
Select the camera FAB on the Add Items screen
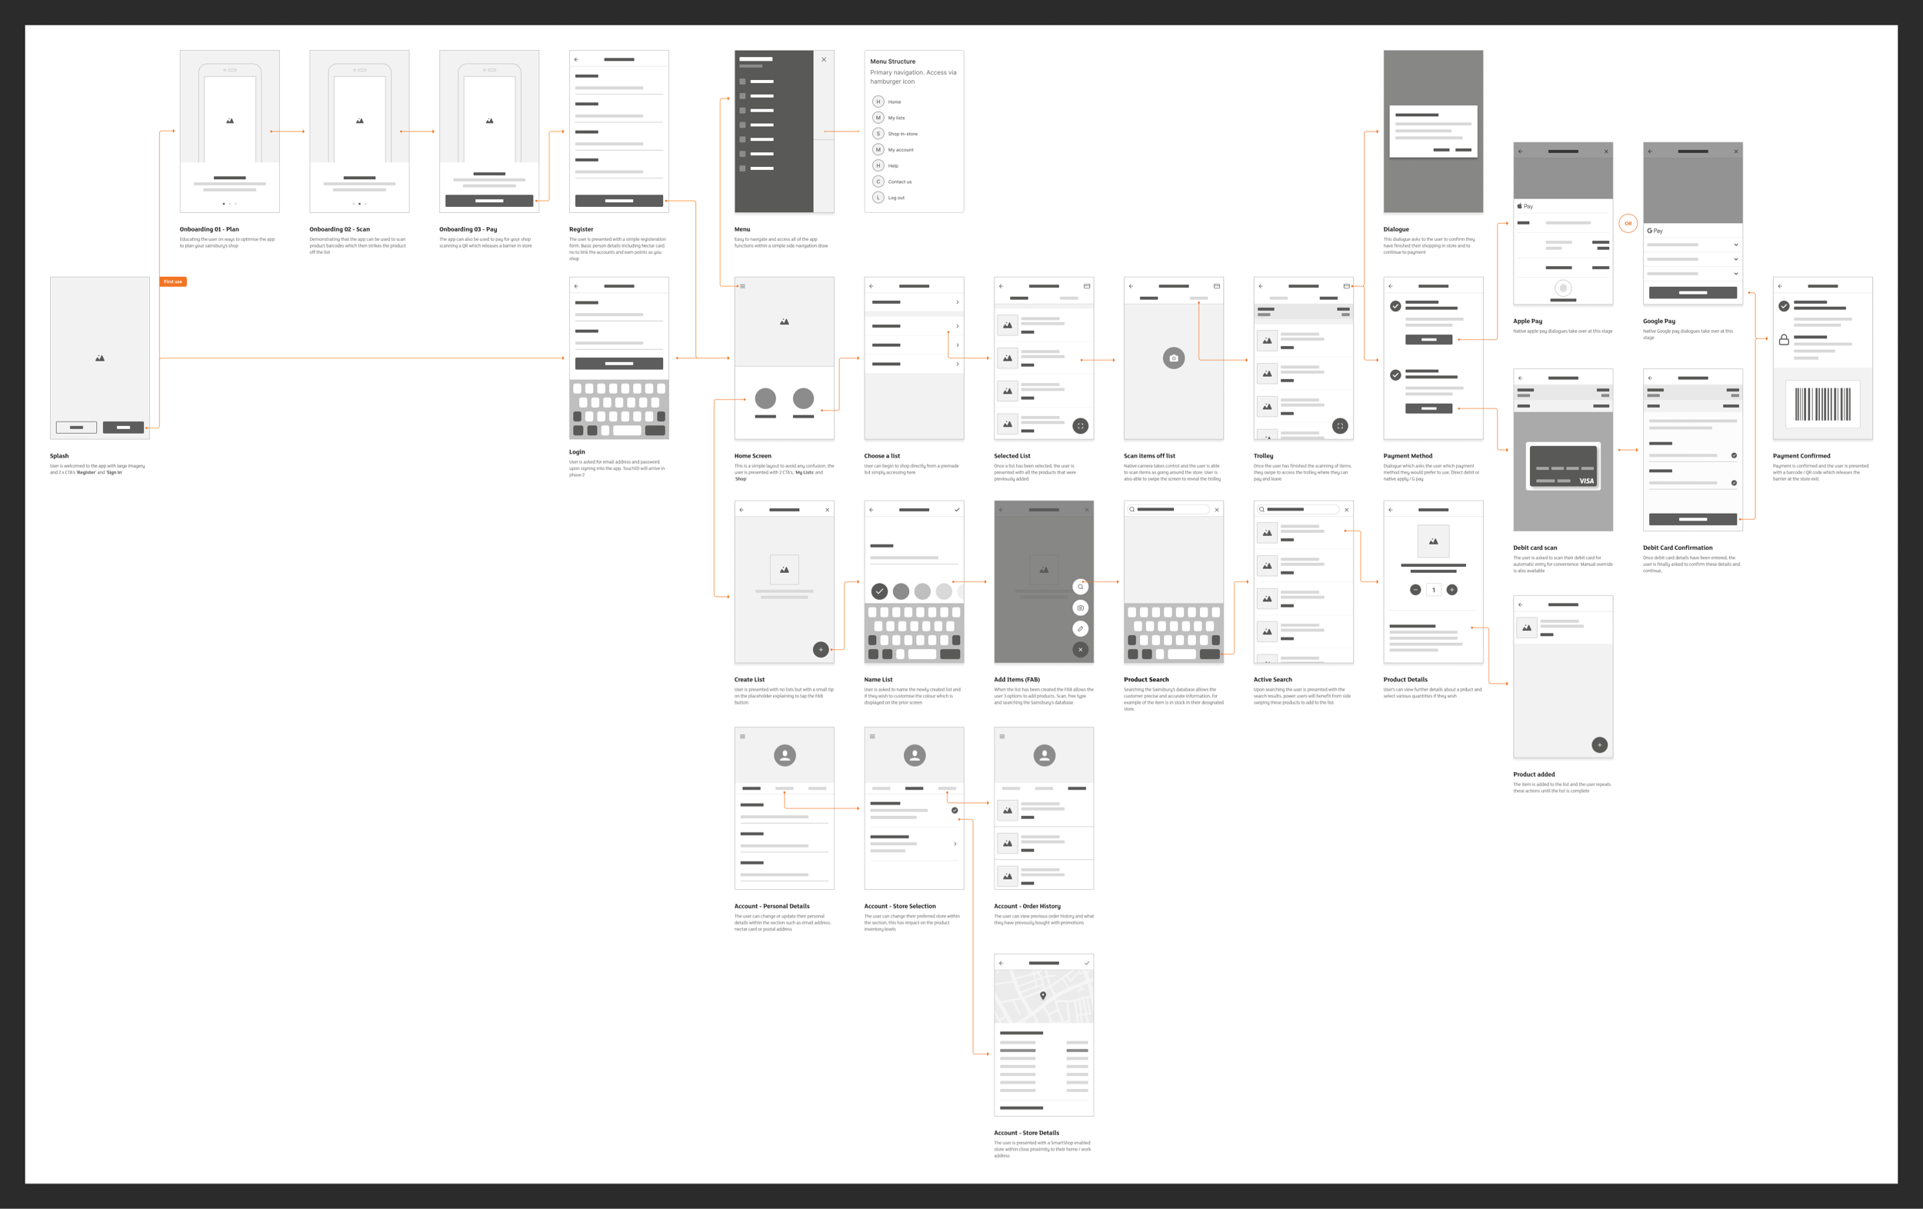[1081, 608]
